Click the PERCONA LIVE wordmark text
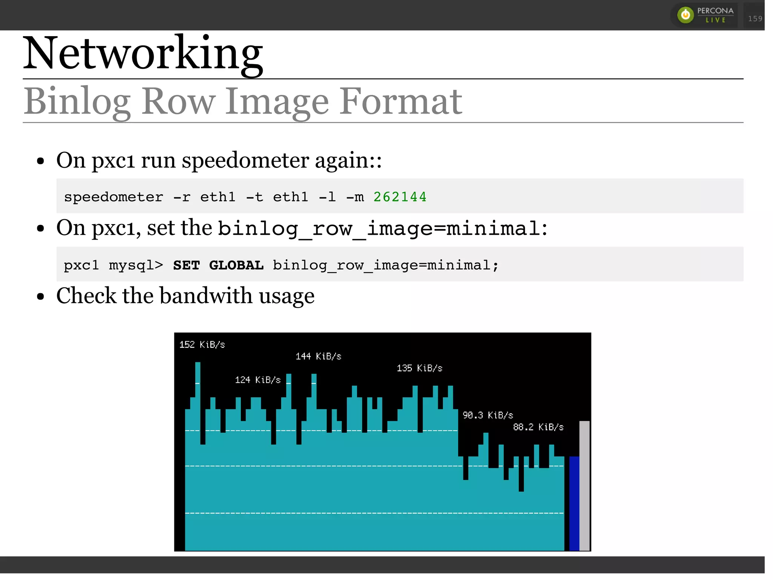 tap(715, 15)
